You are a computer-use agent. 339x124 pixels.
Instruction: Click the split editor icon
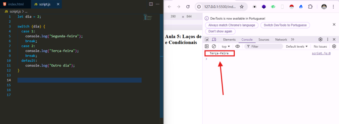point(151,4)
